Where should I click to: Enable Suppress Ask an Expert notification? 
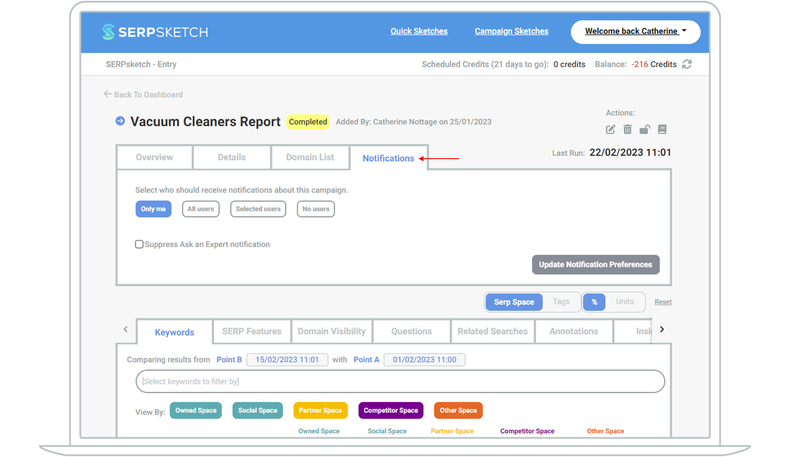(x=139, y=244)
